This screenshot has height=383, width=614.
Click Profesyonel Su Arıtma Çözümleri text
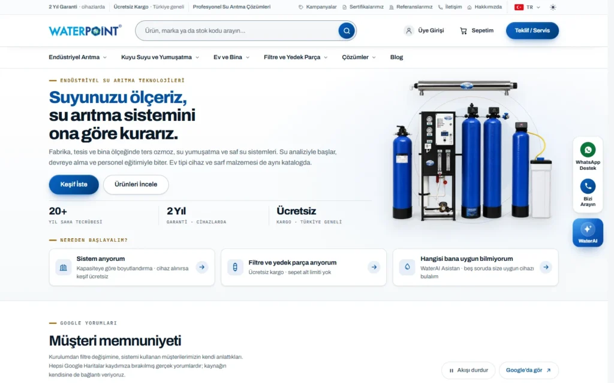pyautogui.click(x=231, y=7)
